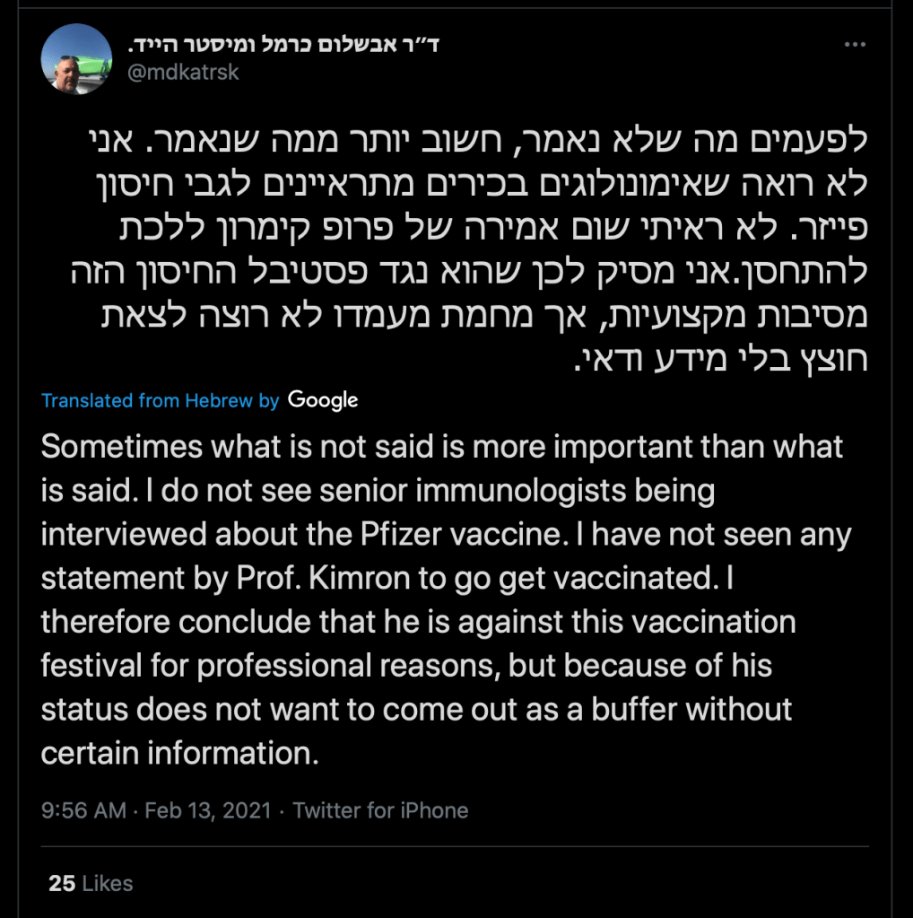The height and width of the screenshot is (918, 913).
Task: Click the "Translated from Hebrew by" link
Action: point(160,400)
